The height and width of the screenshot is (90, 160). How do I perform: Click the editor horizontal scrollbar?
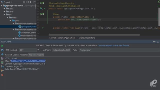(94, 35)
